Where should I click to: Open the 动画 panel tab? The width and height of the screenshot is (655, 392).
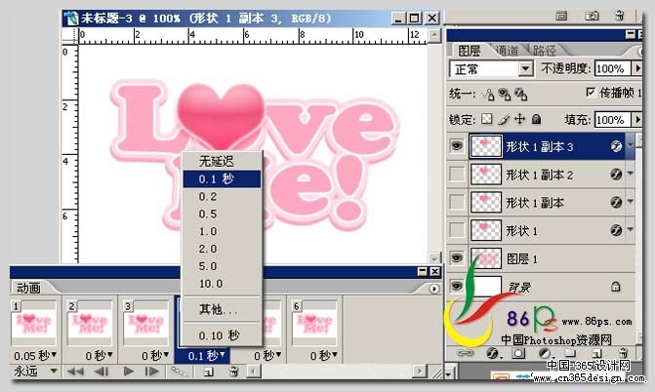[x=28, y=288]
